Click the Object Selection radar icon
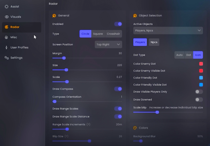This screenshot has height=146, width=210. pos(135,16)
